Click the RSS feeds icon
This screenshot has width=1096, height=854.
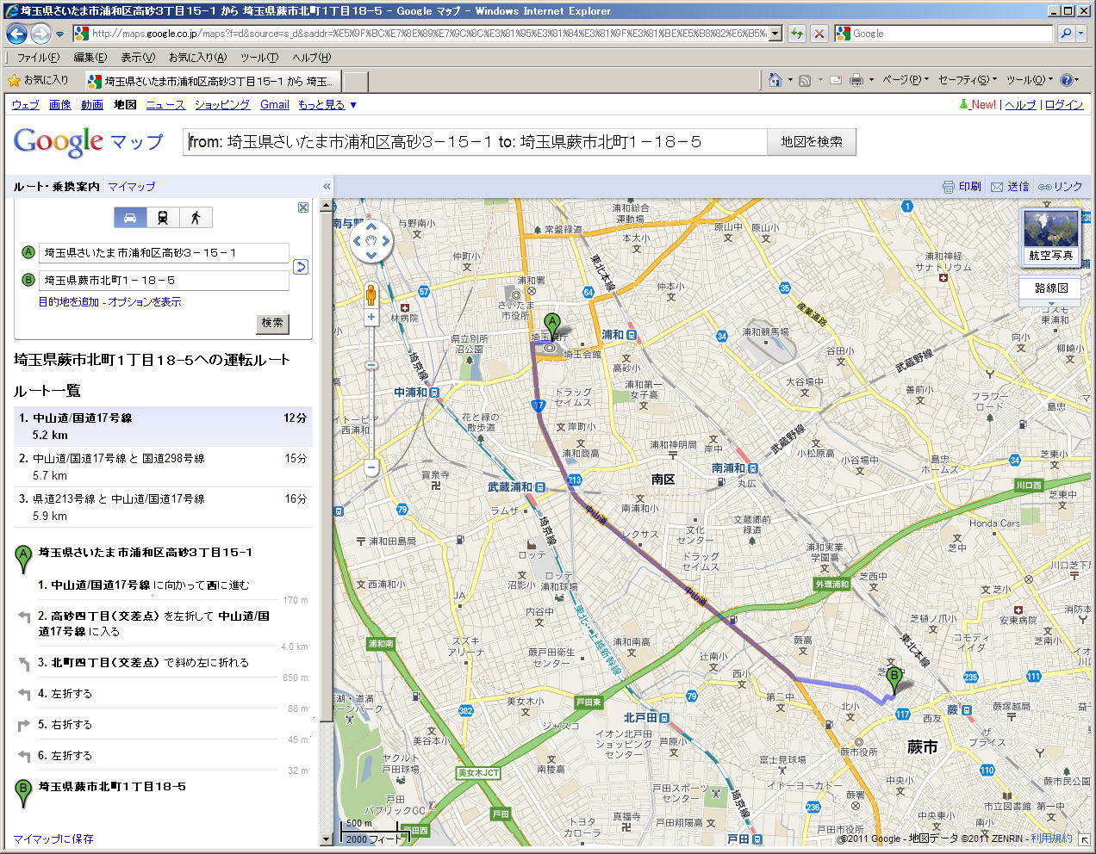(x=805, y=80)
